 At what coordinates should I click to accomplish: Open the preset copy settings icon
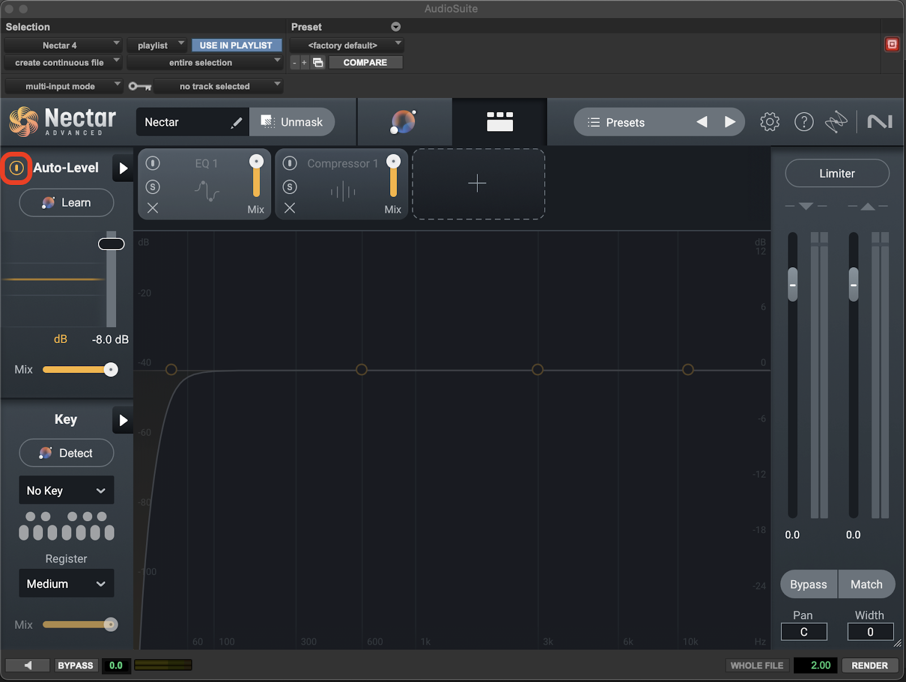[x=318, y=62]
